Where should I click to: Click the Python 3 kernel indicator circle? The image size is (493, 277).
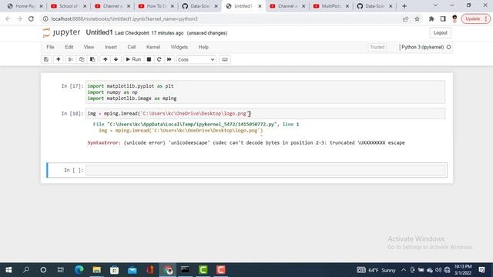(448, 47)
